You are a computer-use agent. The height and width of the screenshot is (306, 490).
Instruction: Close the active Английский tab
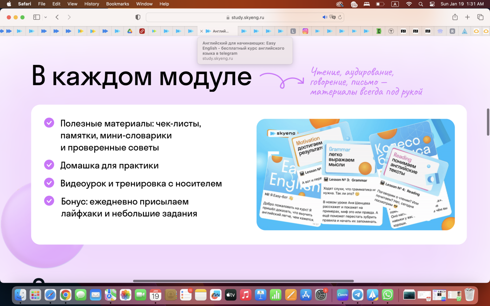pyautogui.click(x=201, y=31)
